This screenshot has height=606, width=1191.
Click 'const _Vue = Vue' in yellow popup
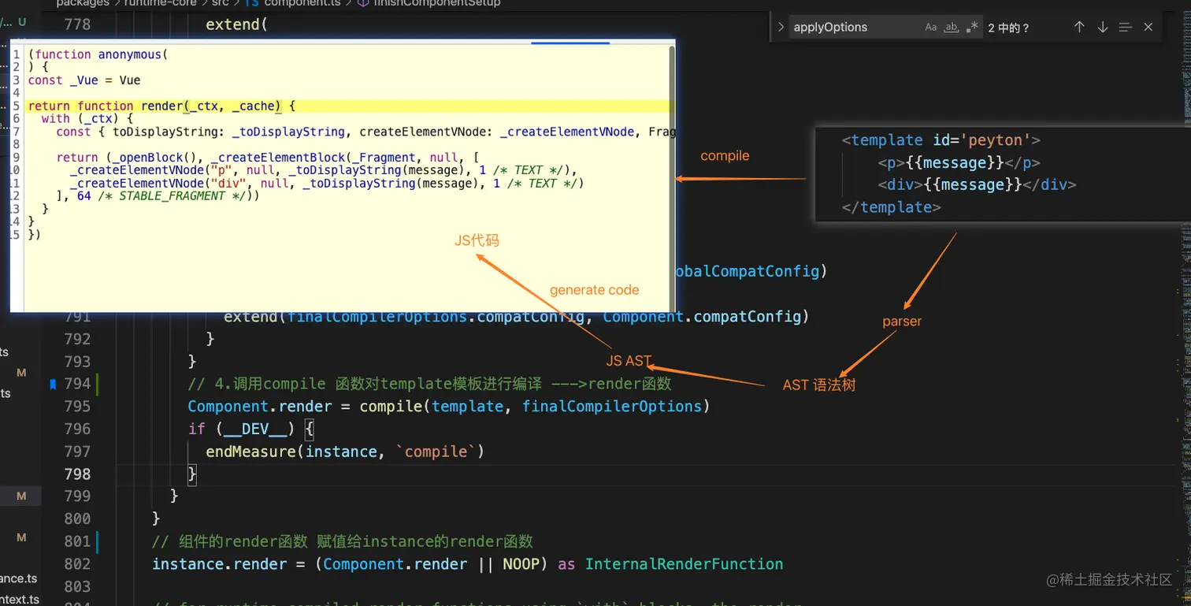click(84, 80)
